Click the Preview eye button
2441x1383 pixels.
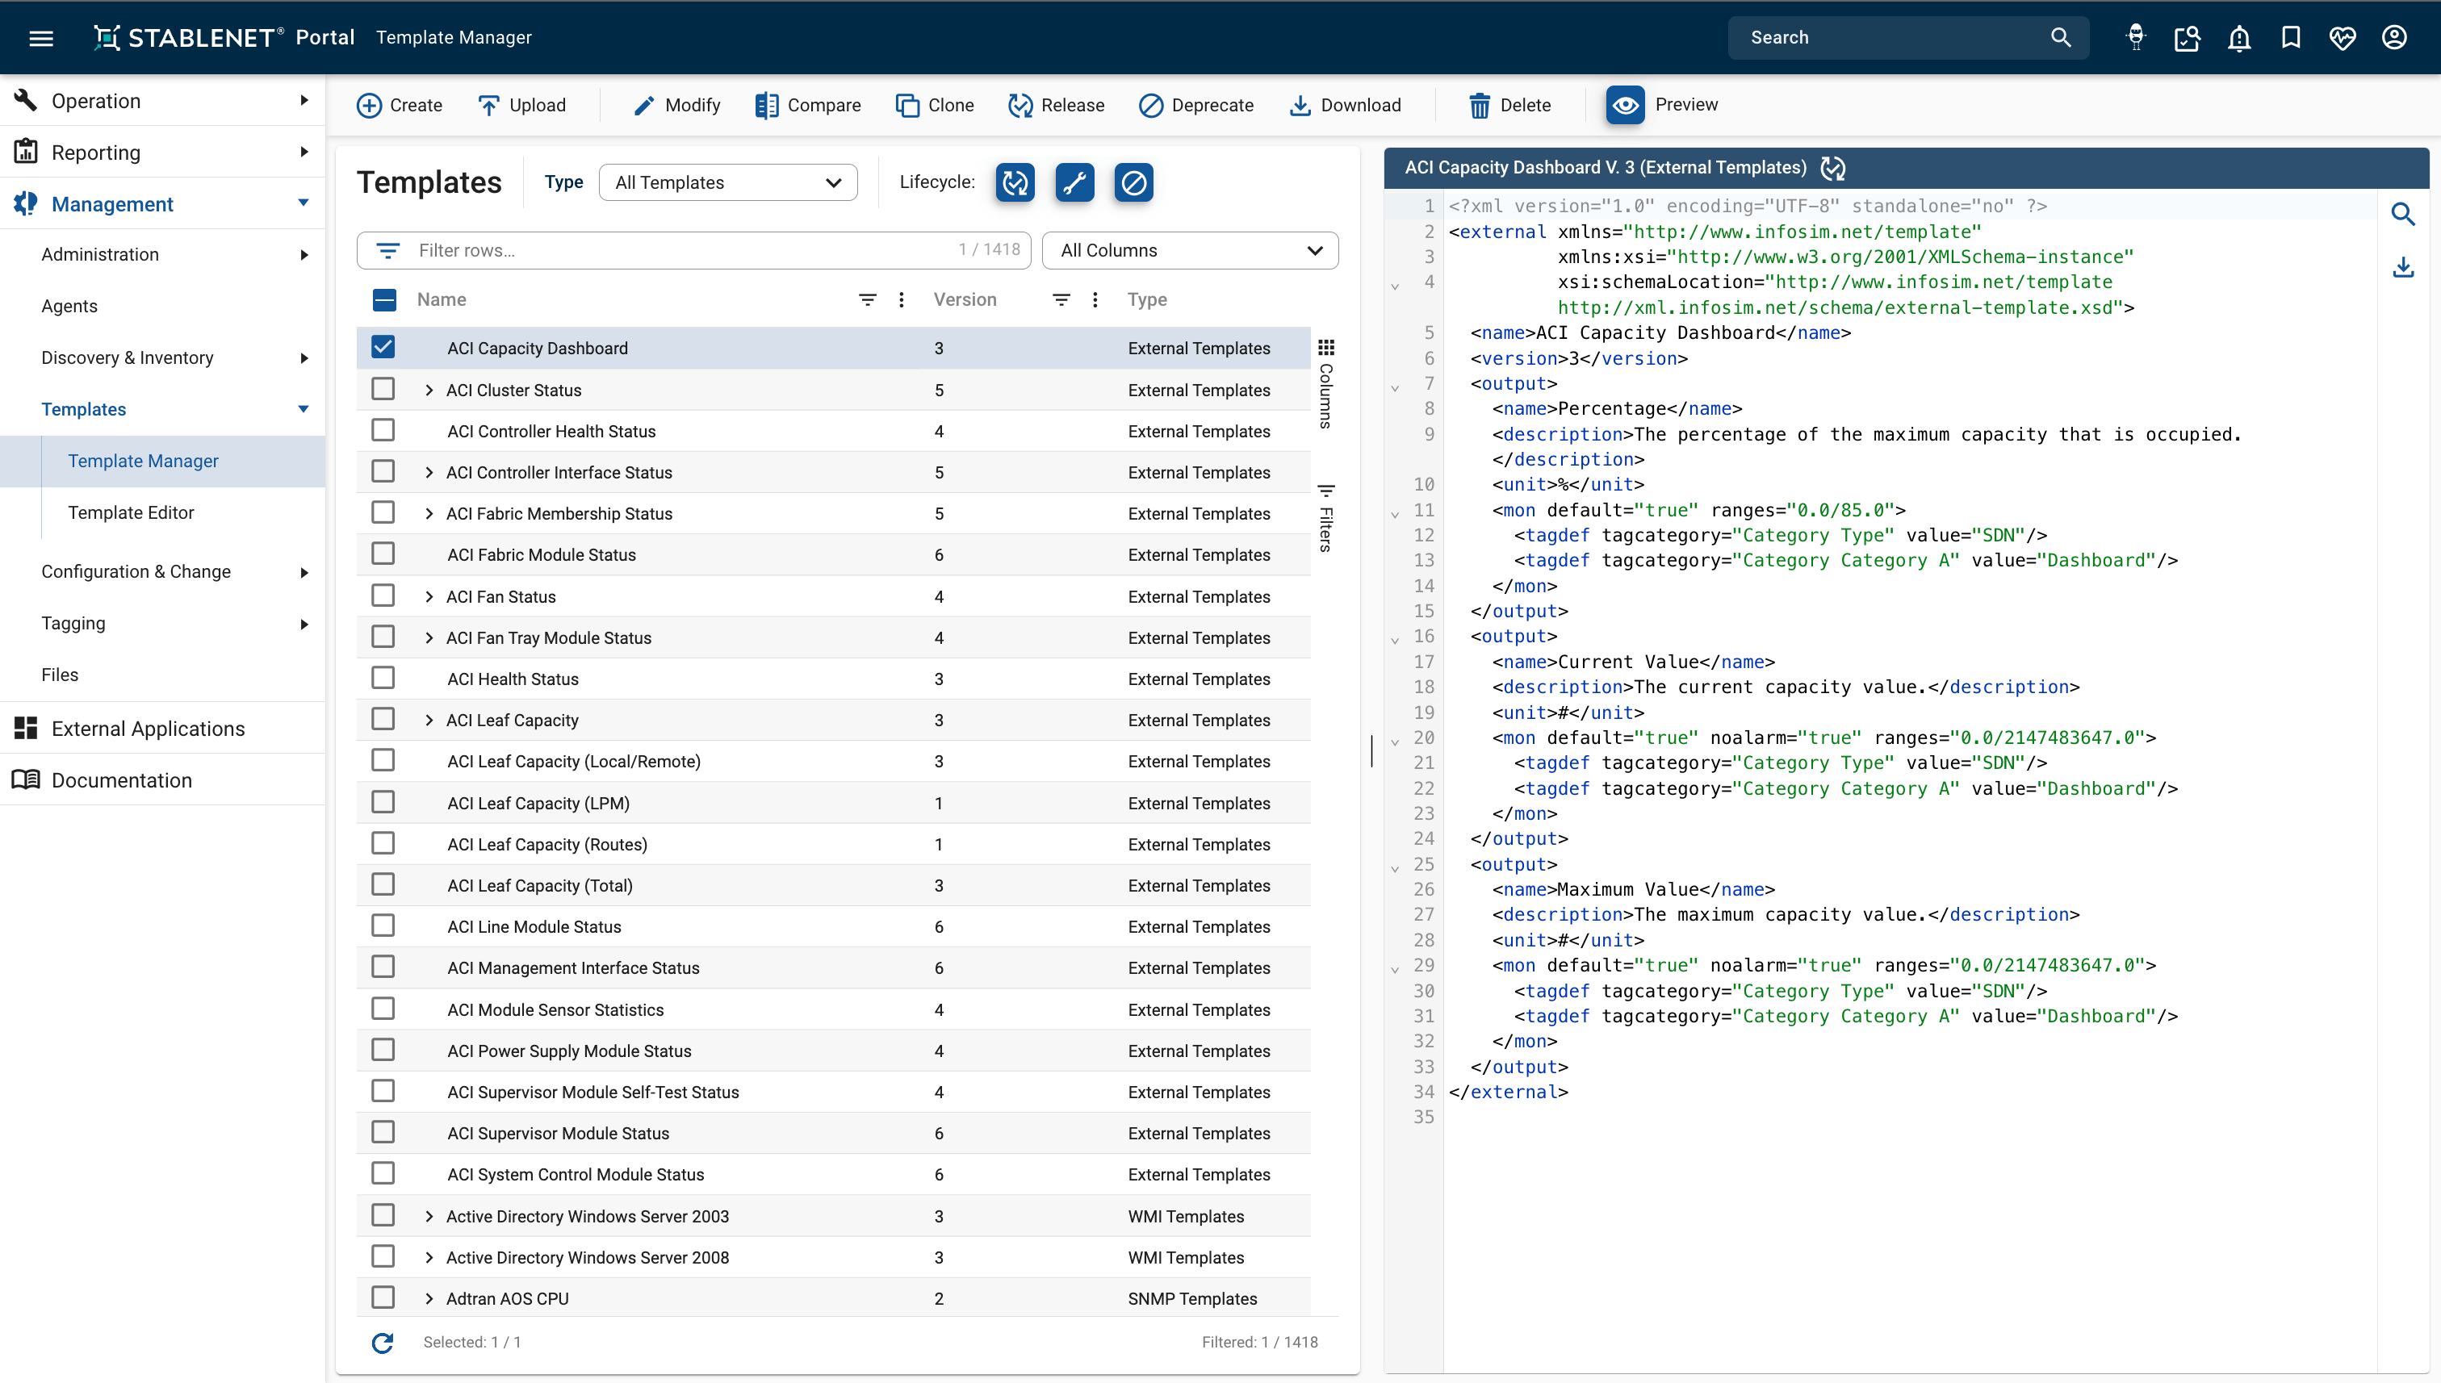click(1625, 104)
